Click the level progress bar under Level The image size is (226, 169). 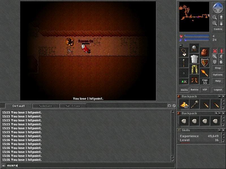[199, 143]
